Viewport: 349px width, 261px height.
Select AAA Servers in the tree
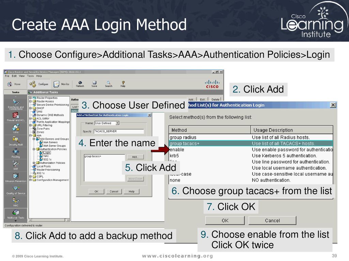coord(50,142)
